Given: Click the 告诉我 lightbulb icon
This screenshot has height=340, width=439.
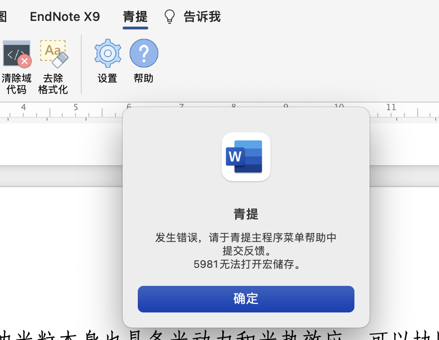Looking at the screenshot, I should pos(170,17).
